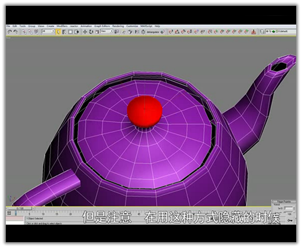
Task: Click the red teapot lid knob
Action: pos(145,111)
